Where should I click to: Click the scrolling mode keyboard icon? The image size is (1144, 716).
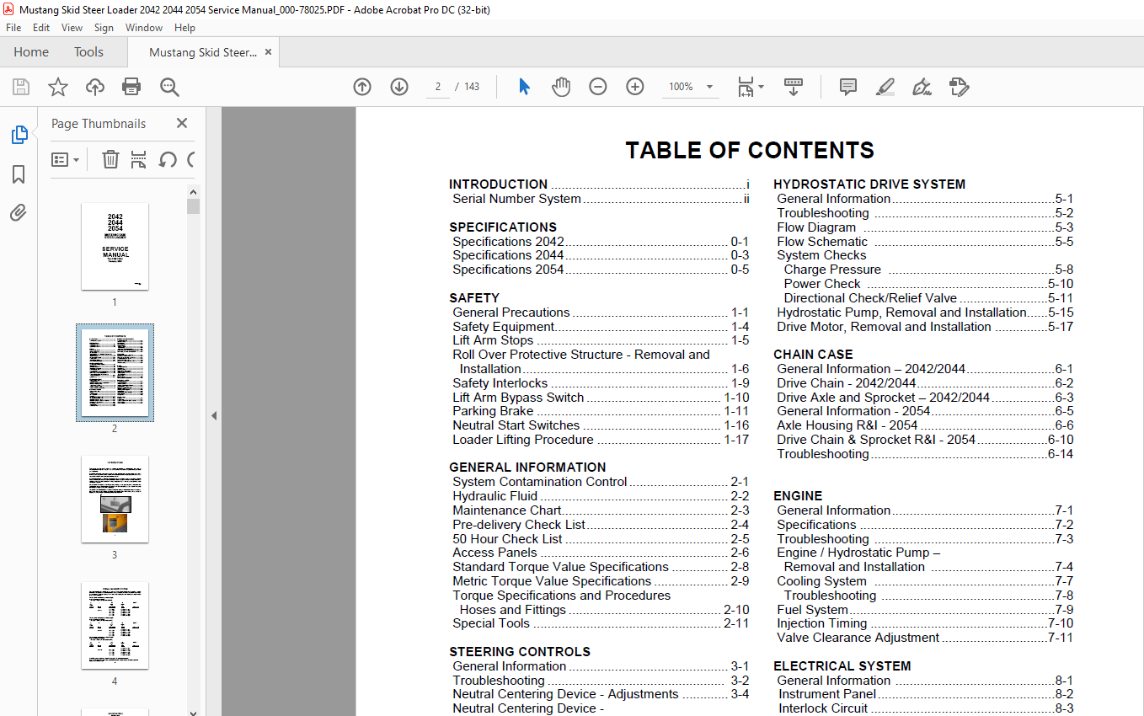point(793,87)
